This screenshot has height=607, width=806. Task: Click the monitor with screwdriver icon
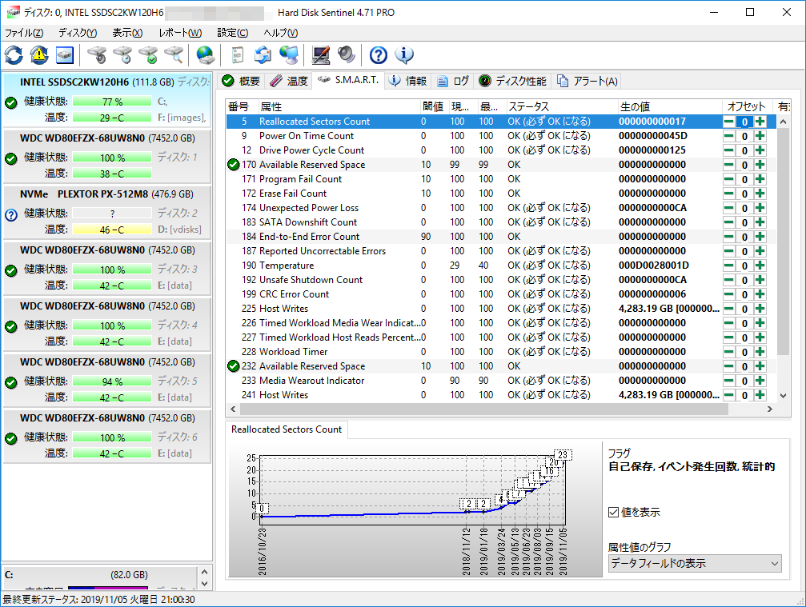321,55
